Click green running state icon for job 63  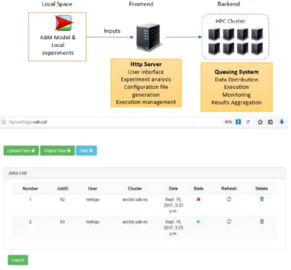[198, 222]
